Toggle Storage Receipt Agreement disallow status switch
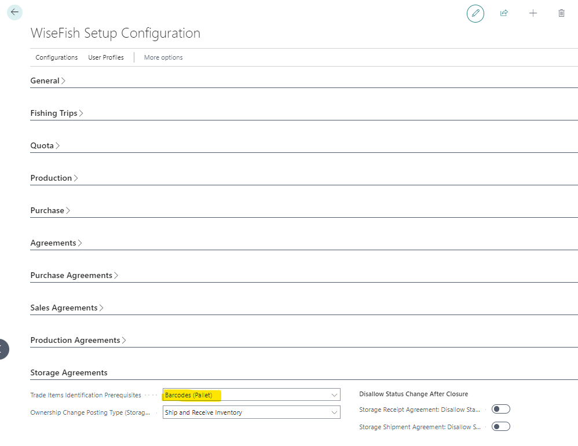Viewport: 578px width, 446px height. coord(500,410)
